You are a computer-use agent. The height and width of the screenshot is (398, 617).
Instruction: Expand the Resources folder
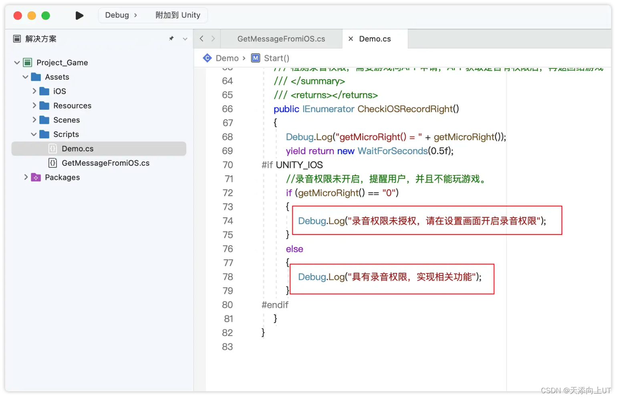34,106
